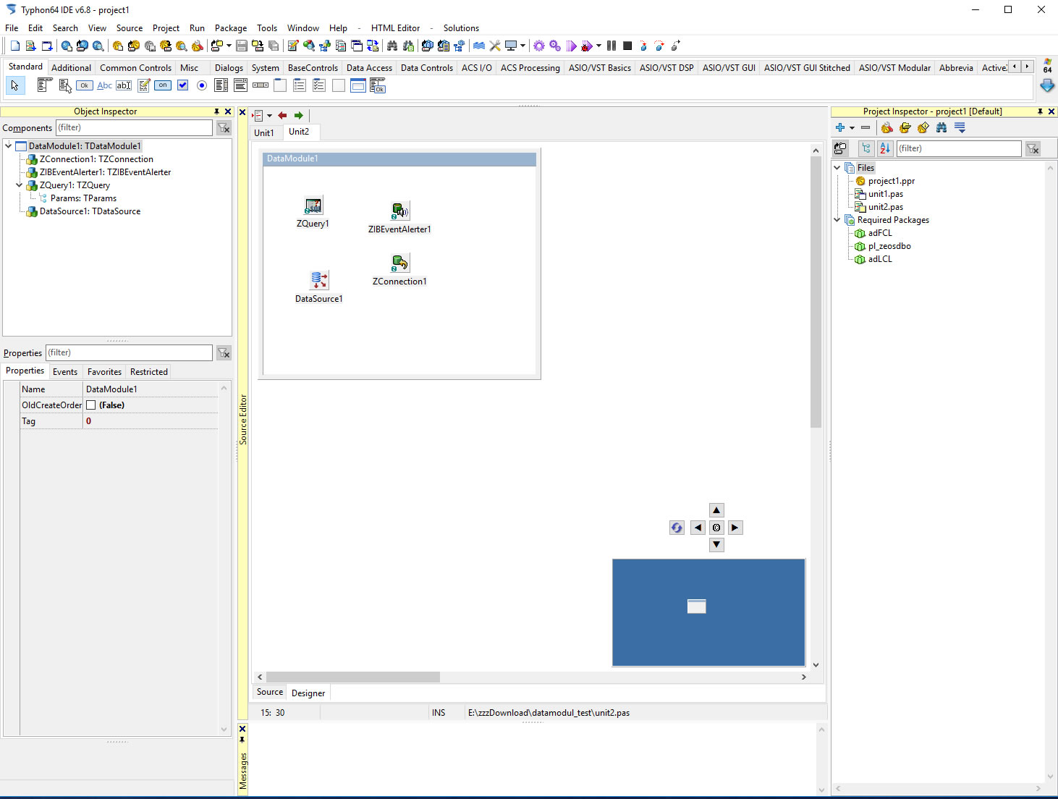Select pl_zeosdbo in Required Packages
This screenshot has height=799, width=1058.
click(889, 245)
